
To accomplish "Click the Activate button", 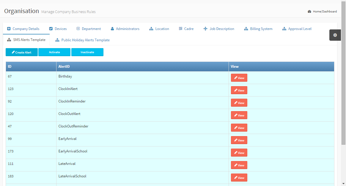I will pos(54,52).
